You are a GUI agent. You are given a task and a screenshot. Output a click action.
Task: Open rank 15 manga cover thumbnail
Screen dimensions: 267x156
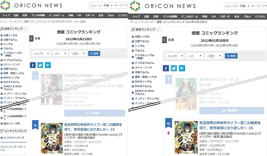coord(52,138)
